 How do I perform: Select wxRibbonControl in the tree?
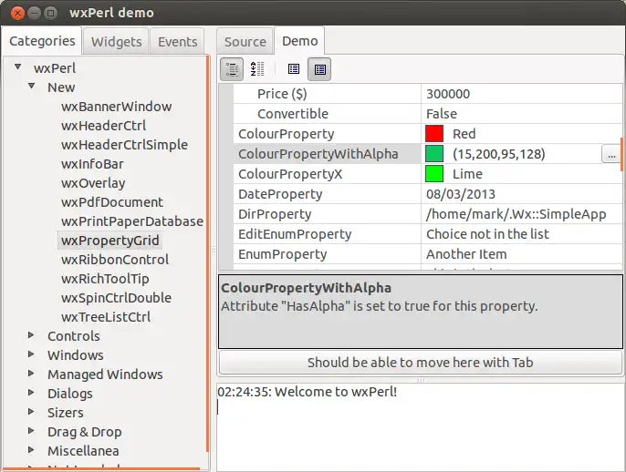[x=115, y=260]
